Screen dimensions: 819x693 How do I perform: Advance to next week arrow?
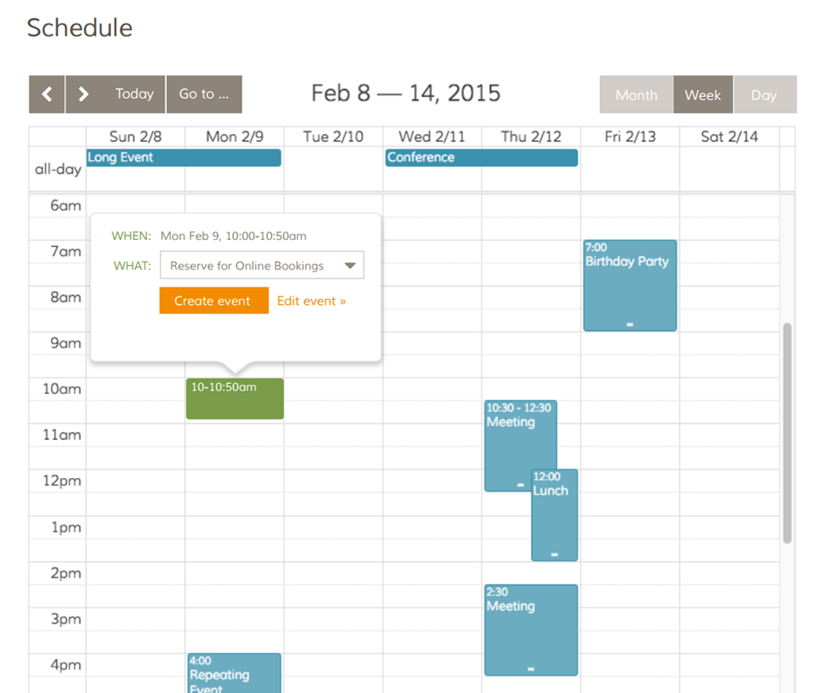tap(83, 94)
